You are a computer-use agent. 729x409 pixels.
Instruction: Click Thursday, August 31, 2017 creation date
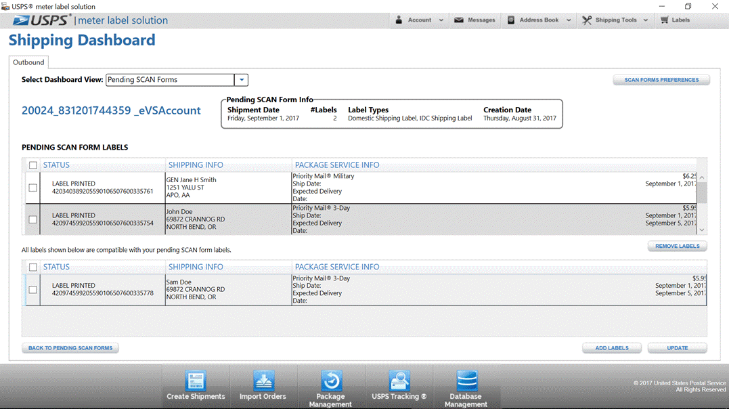520,119
